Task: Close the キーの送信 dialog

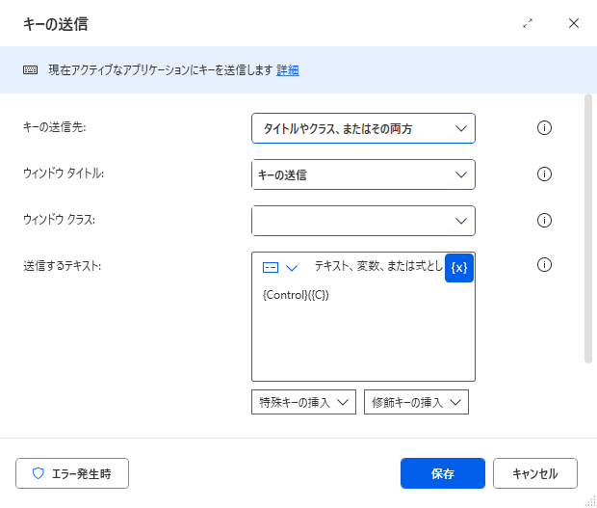Action: point(574,23)
